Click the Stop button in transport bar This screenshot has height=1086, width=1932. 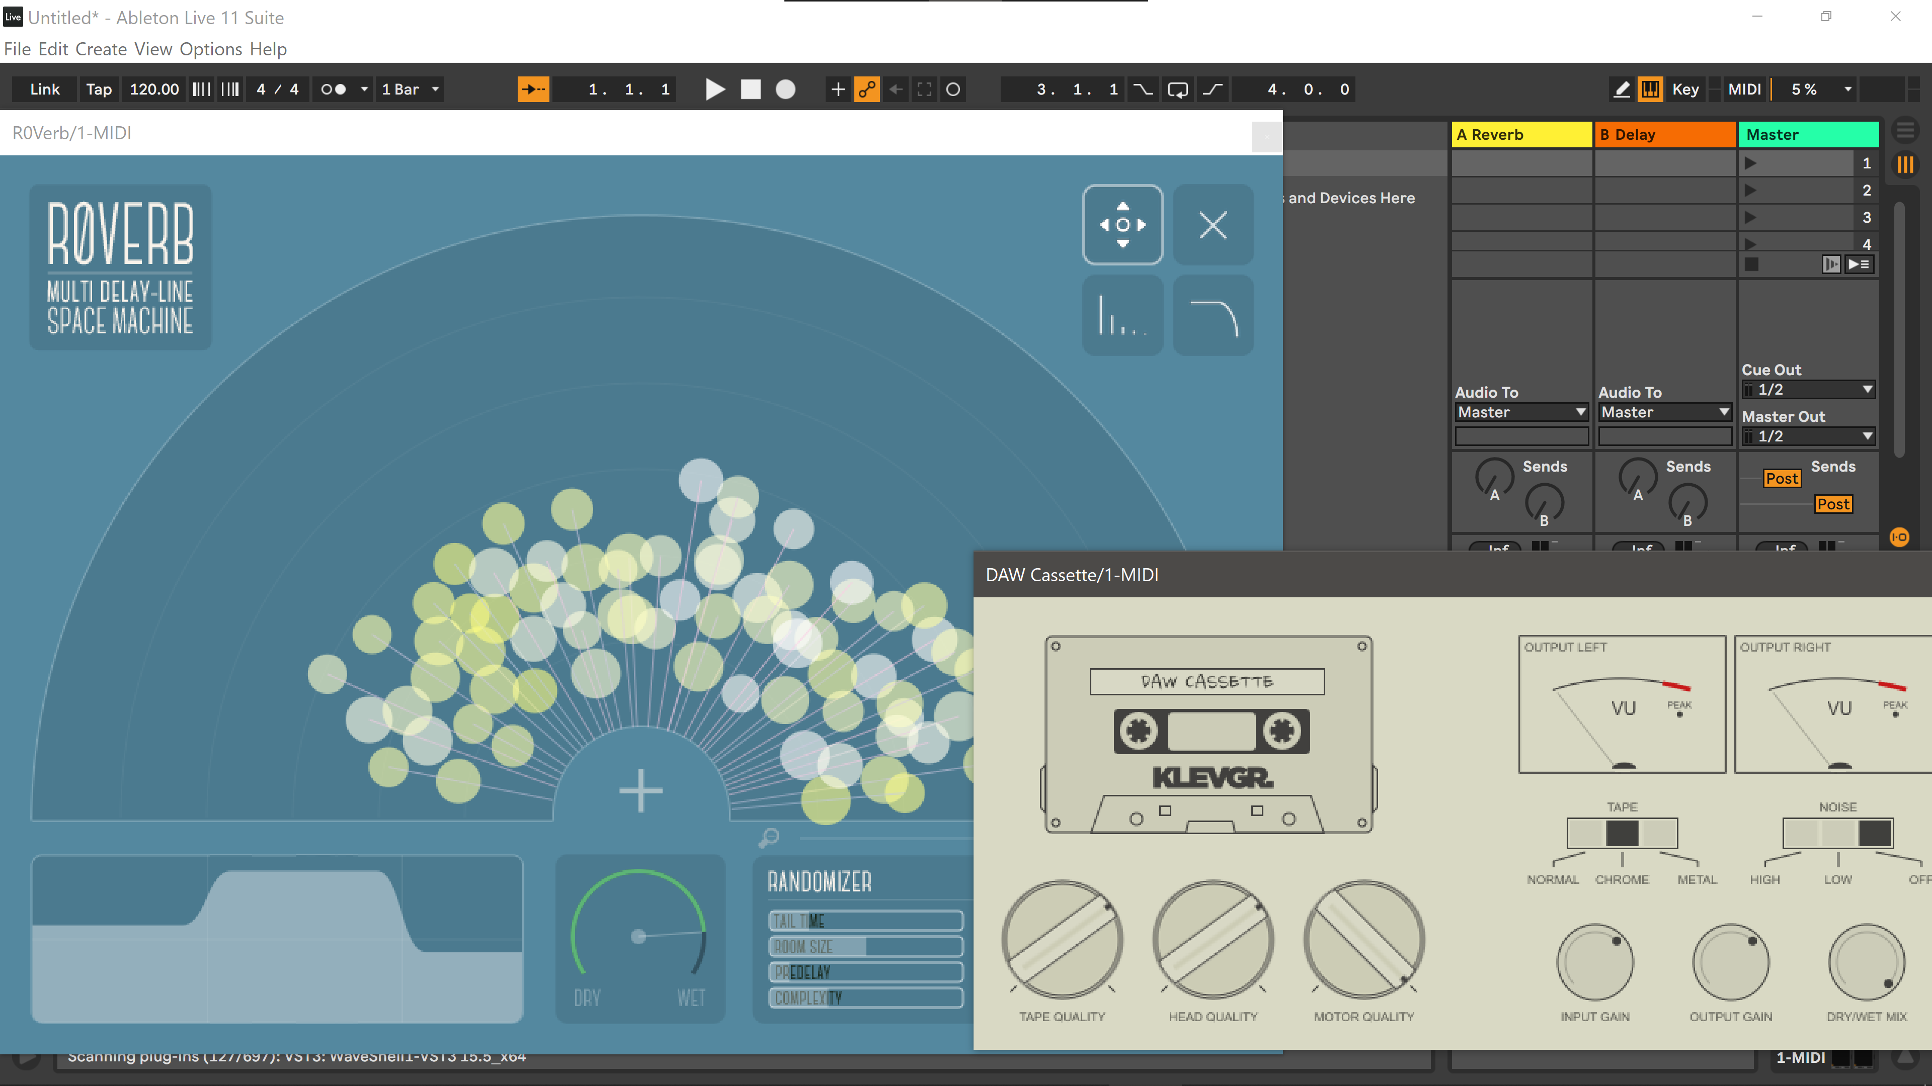751,89
